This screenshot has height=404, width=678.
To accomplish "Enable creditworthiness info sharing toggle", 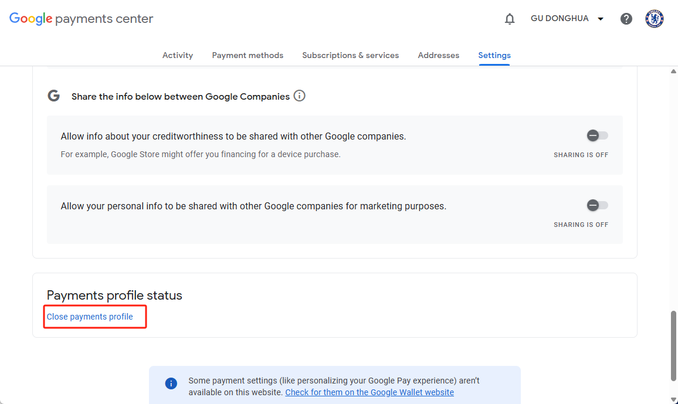I will tap(597, 136).
